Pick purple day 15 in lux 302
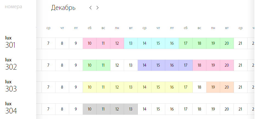 coord(158,65)
